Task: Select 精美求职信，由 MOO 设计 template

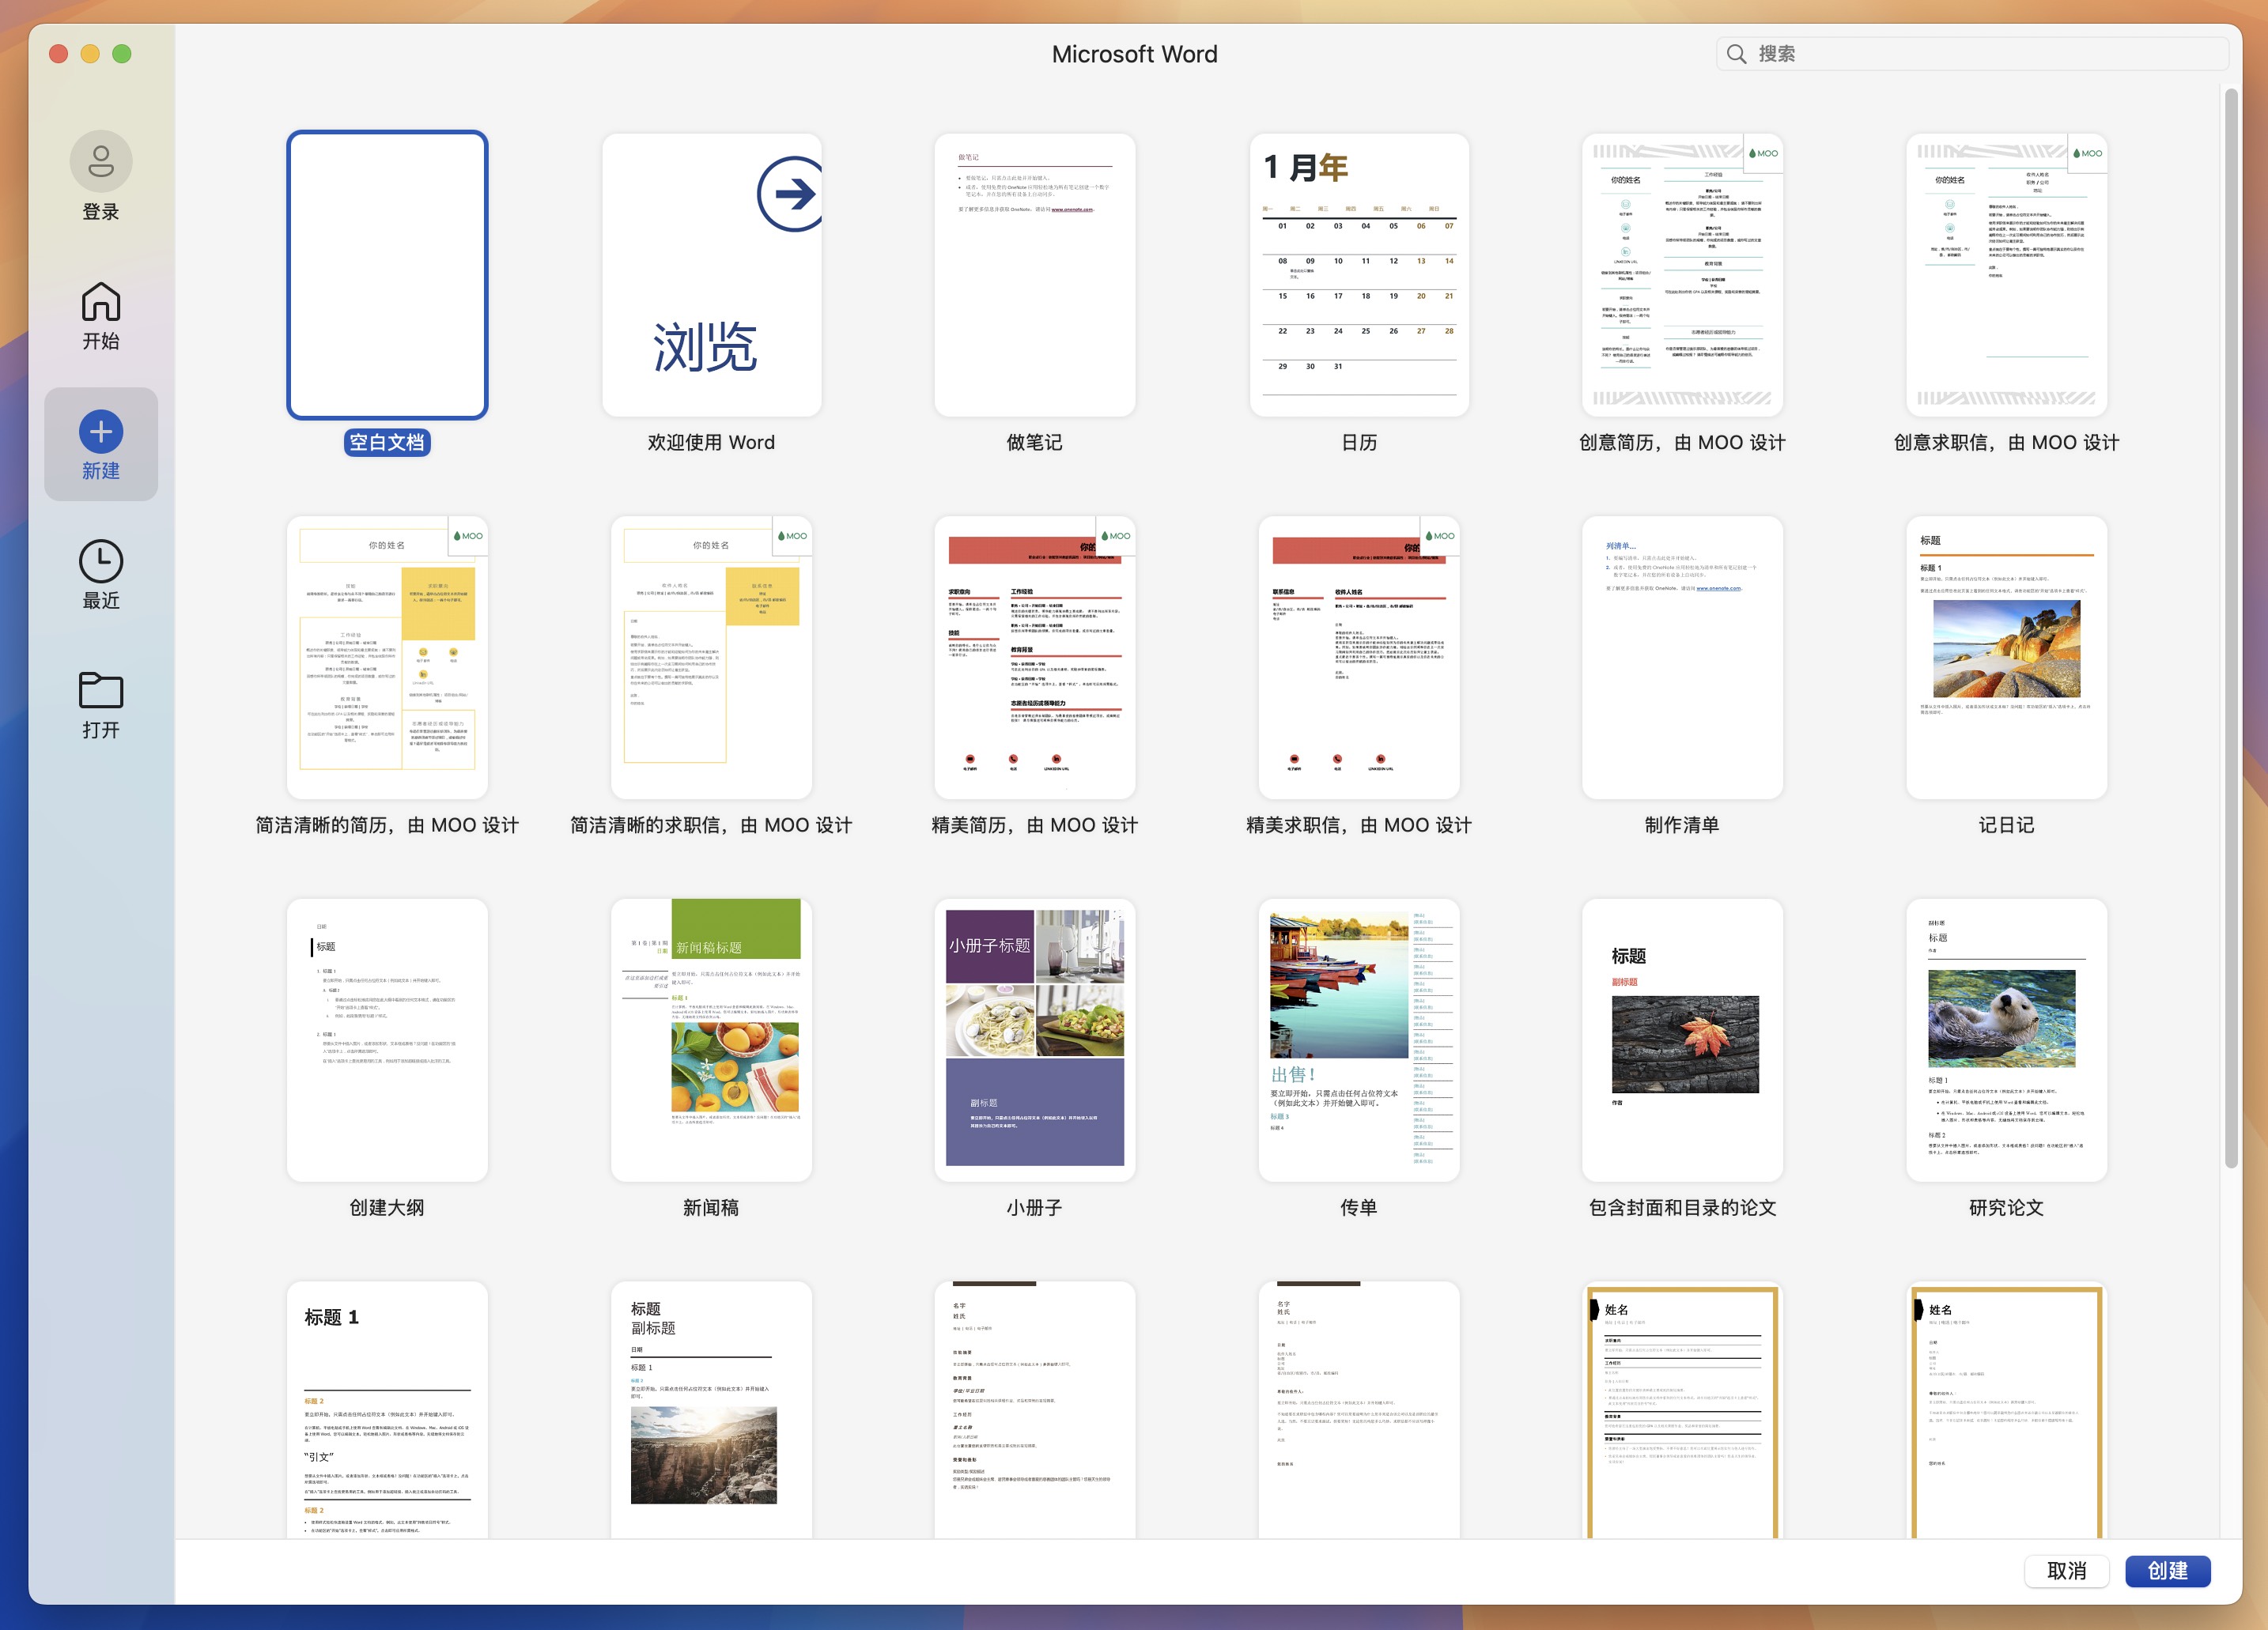Action: [1358, 657]
